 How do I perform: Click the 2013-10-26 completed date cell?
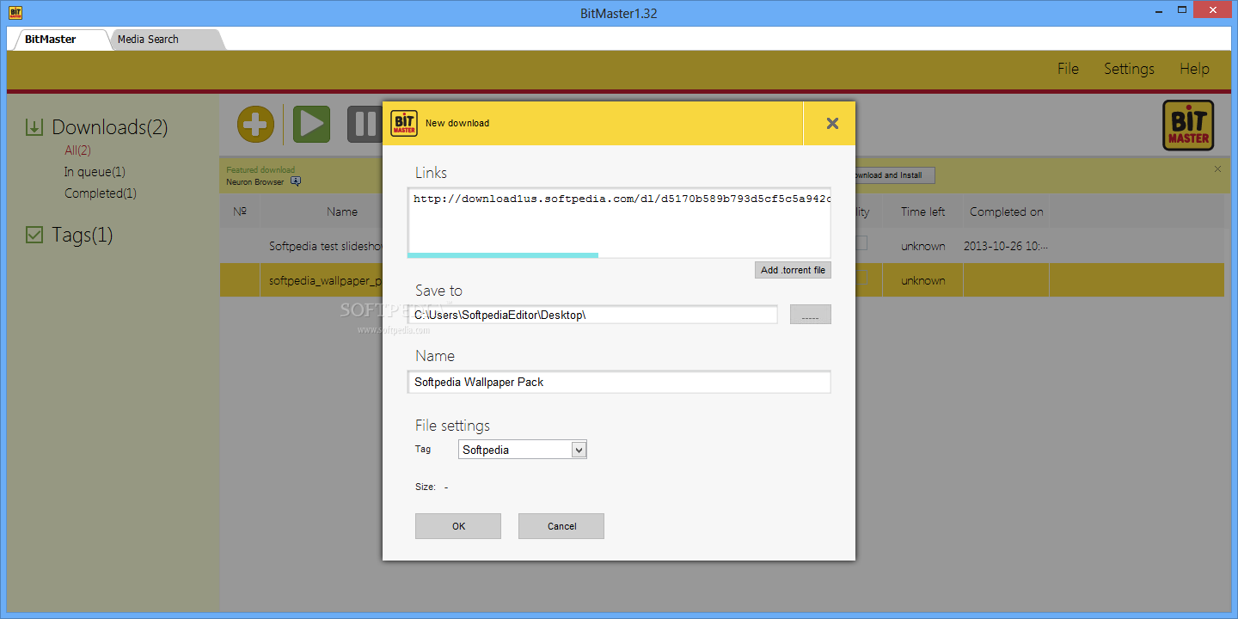(x=1006, y=246)
